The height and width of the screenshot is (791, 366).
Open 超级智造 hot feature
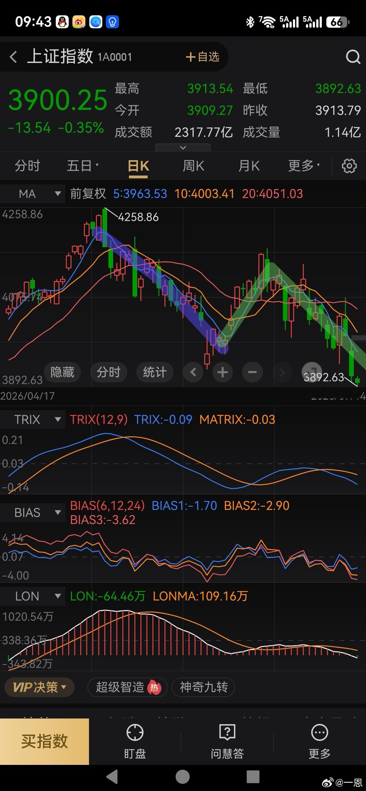(128, 687)
